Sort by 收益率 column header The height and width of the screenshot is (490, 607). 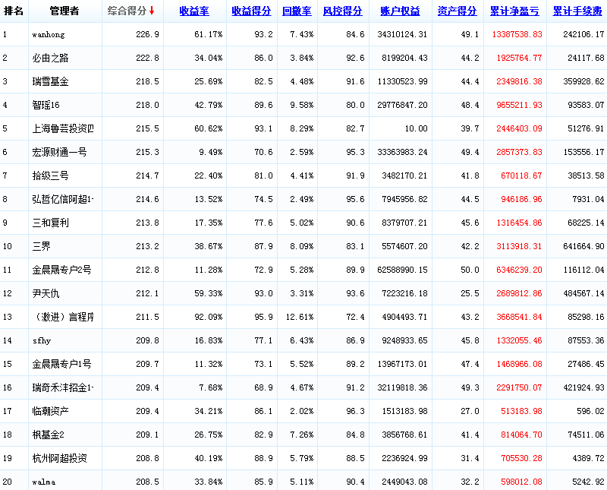(x=194, y=11)
